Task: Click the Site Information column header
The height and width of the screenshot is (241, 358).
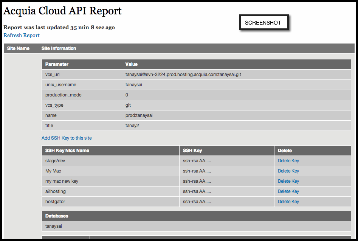Action: click(x=59, y=48)
